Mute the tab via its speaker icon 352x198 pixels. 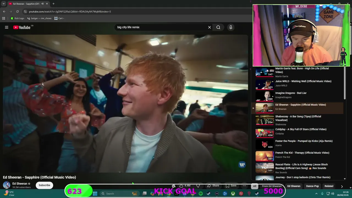[42, 4]
